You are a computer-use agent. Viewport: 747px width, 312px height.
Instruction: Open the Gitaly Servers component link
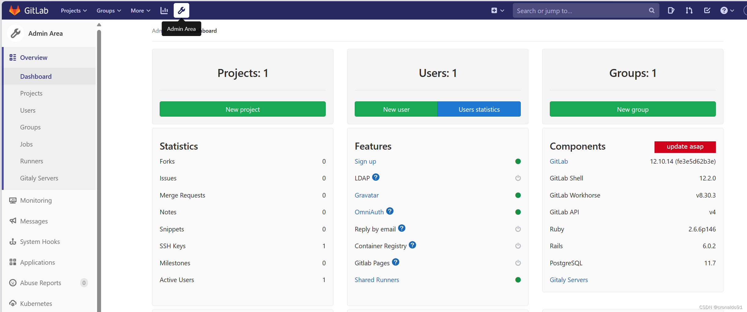click(569, 280)
